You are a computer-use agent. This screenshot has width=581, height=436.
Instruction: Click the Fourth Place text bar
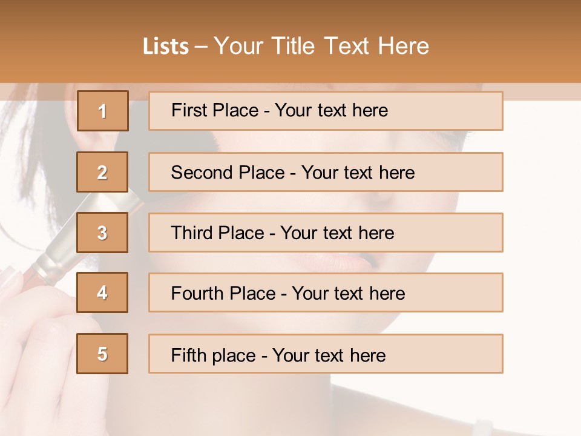tap(326, 292)
